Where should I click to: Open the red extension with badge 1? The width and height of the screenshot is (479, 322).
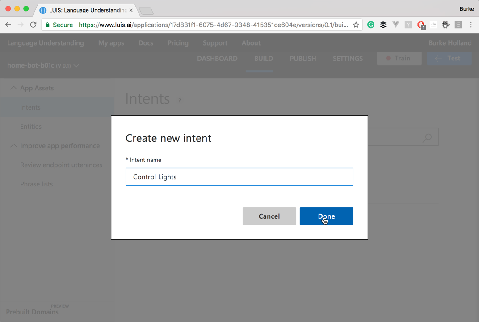421,25
